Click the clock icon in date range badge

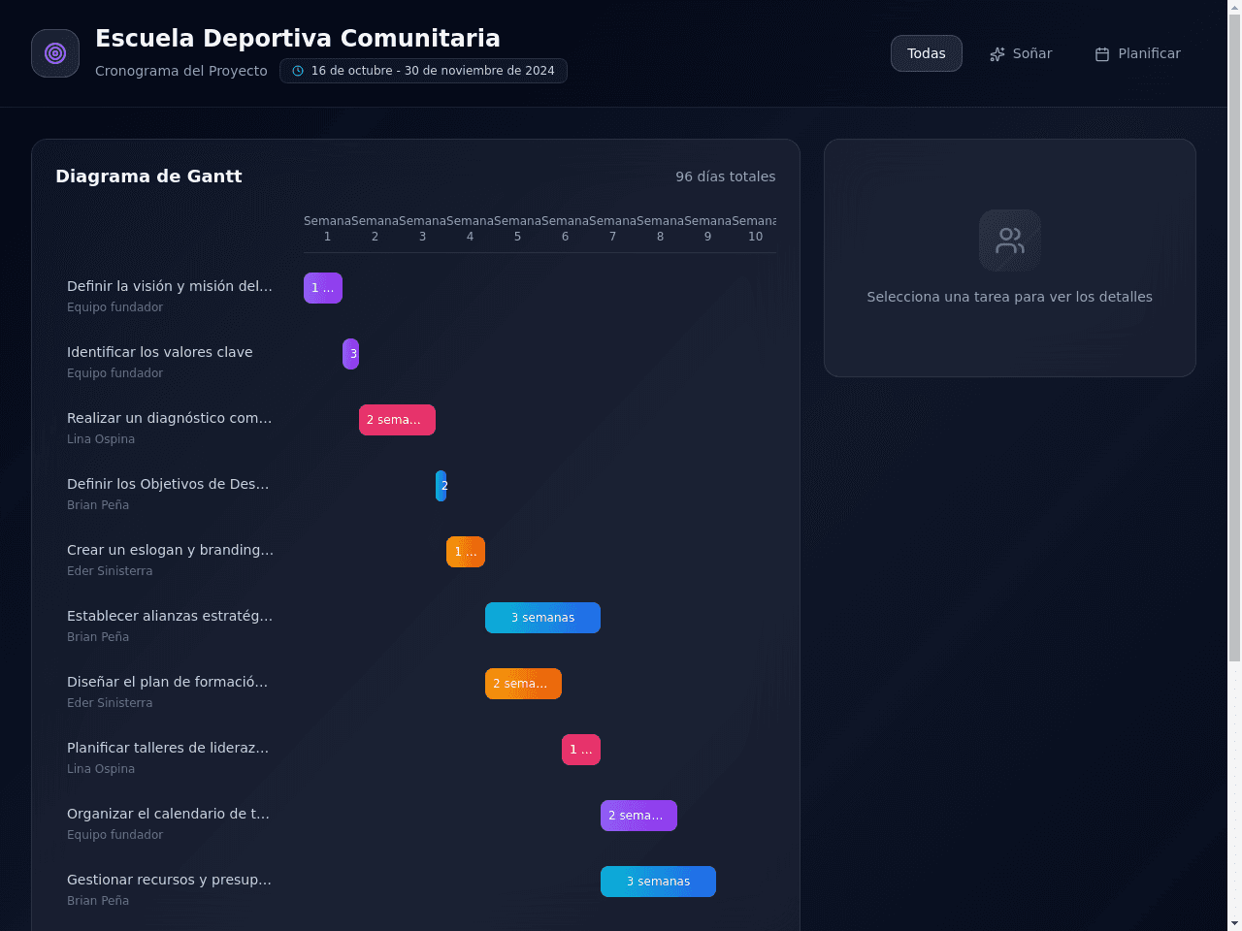point(298,71)
